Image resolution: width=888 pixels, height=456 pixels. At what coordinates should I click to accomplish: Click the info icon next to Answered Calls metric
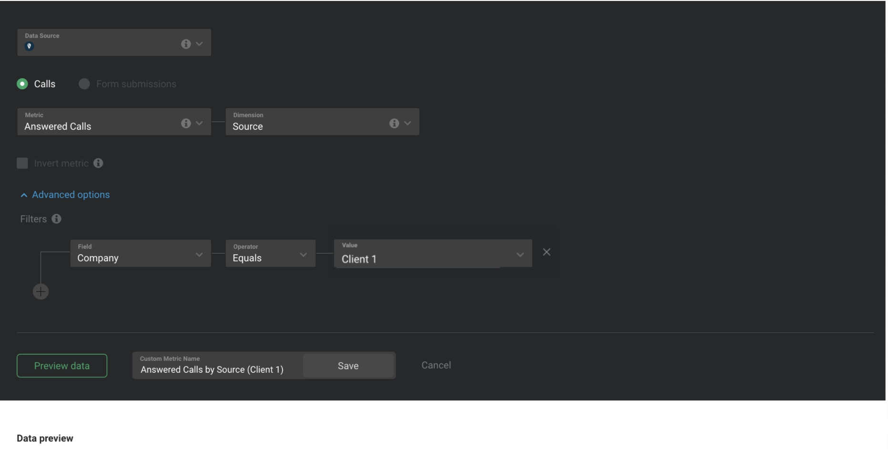186,123
